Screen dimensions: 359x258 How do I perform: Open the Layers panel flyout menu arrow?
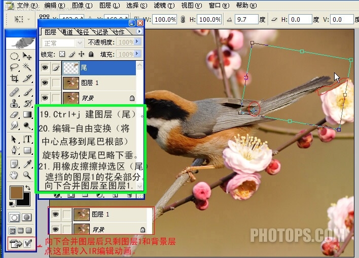(139, 31)
